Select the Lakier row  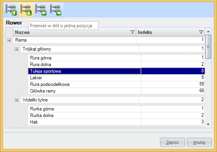pos(116,78)
